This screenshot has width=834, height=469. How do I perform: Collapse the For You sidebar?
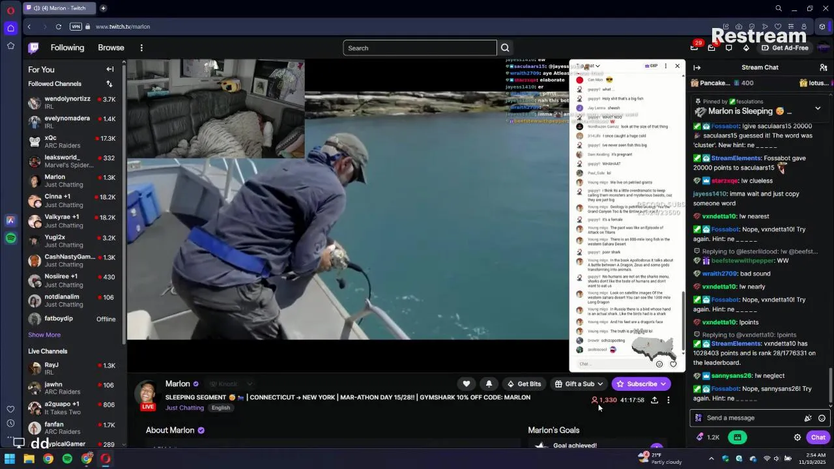click(110, 69)
